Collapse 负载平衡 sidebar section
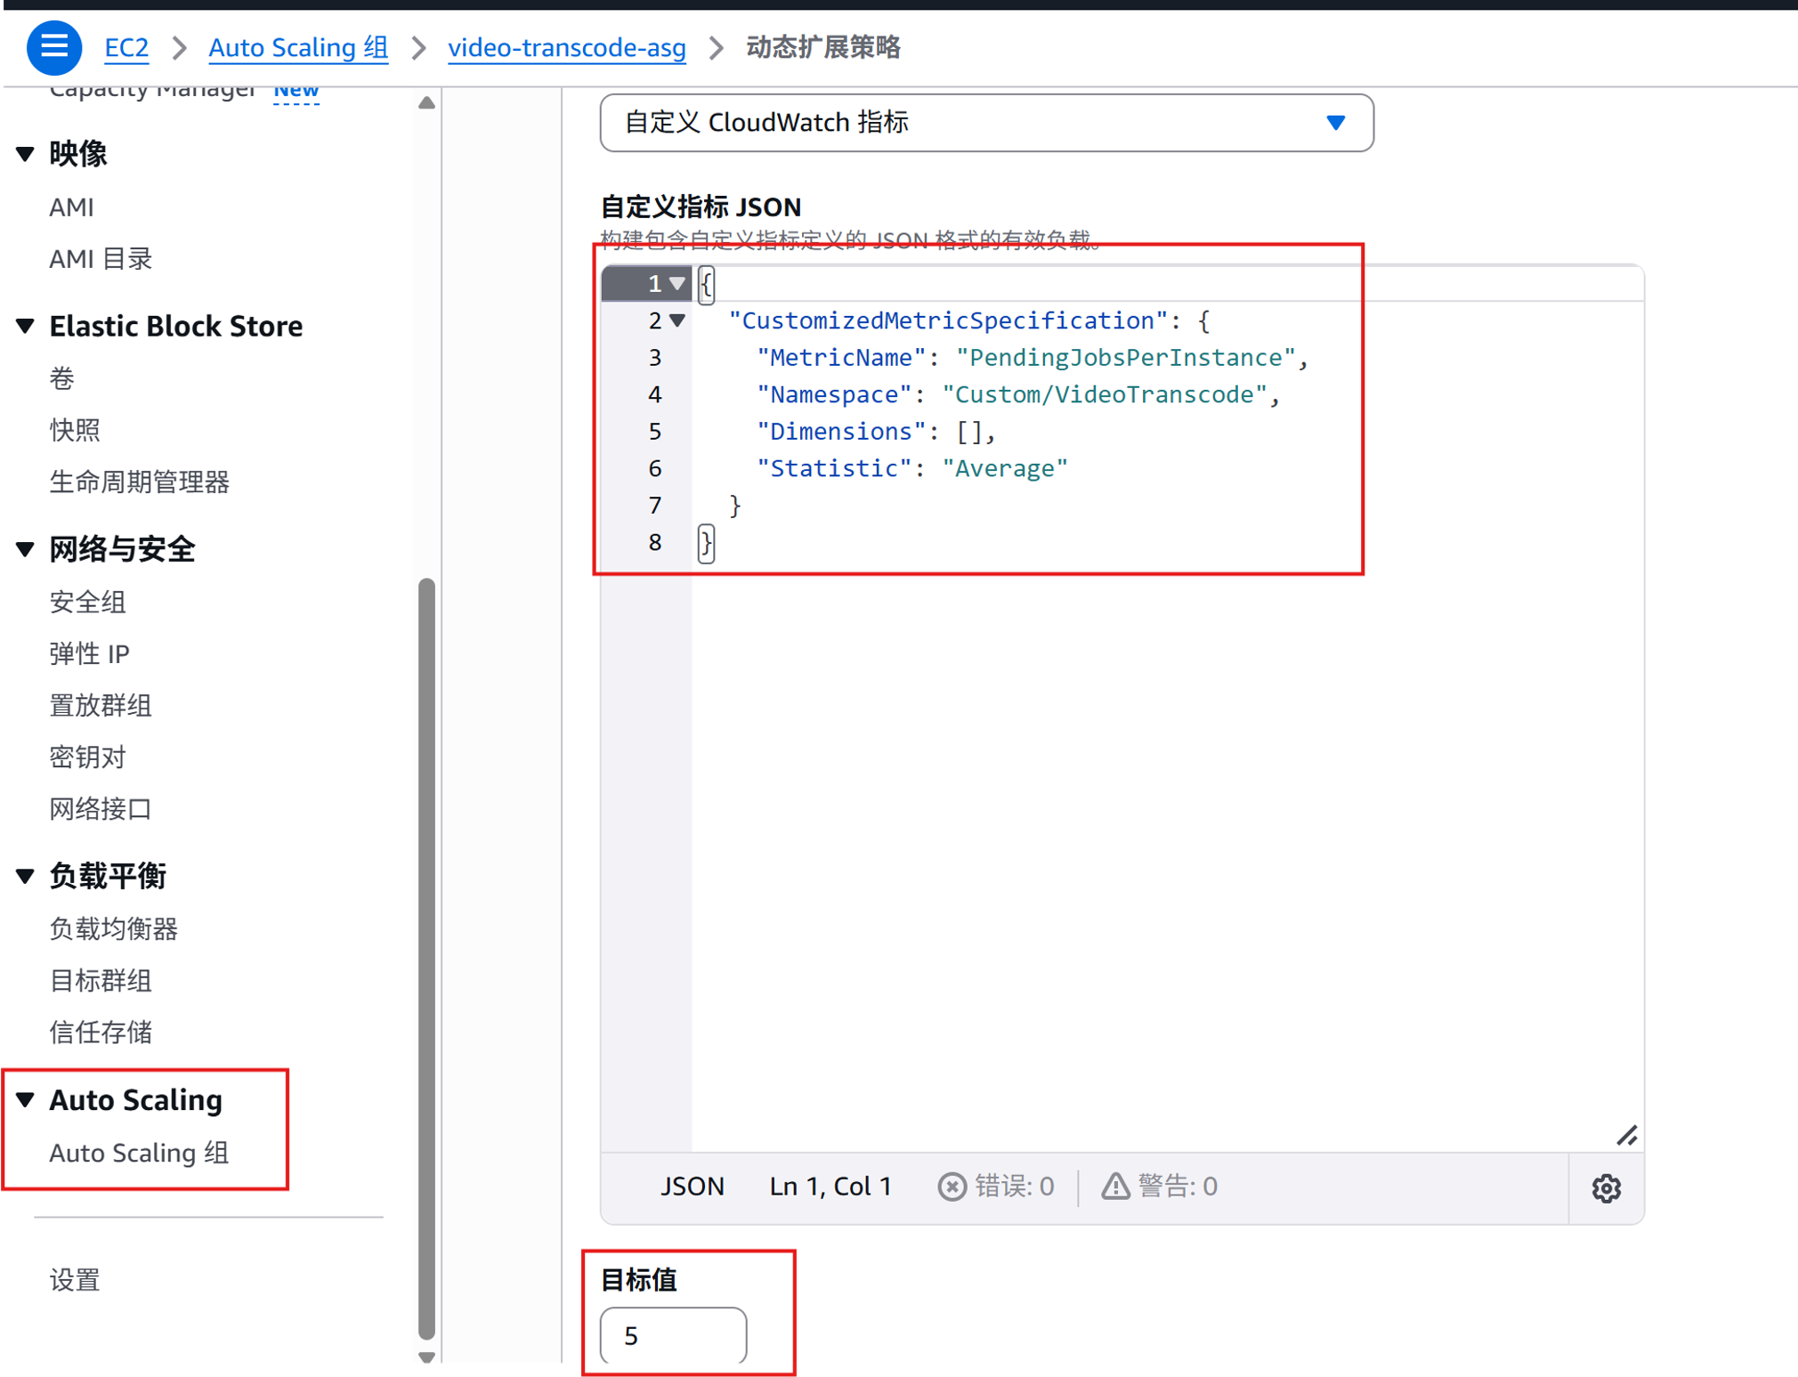 click(26, 876)
